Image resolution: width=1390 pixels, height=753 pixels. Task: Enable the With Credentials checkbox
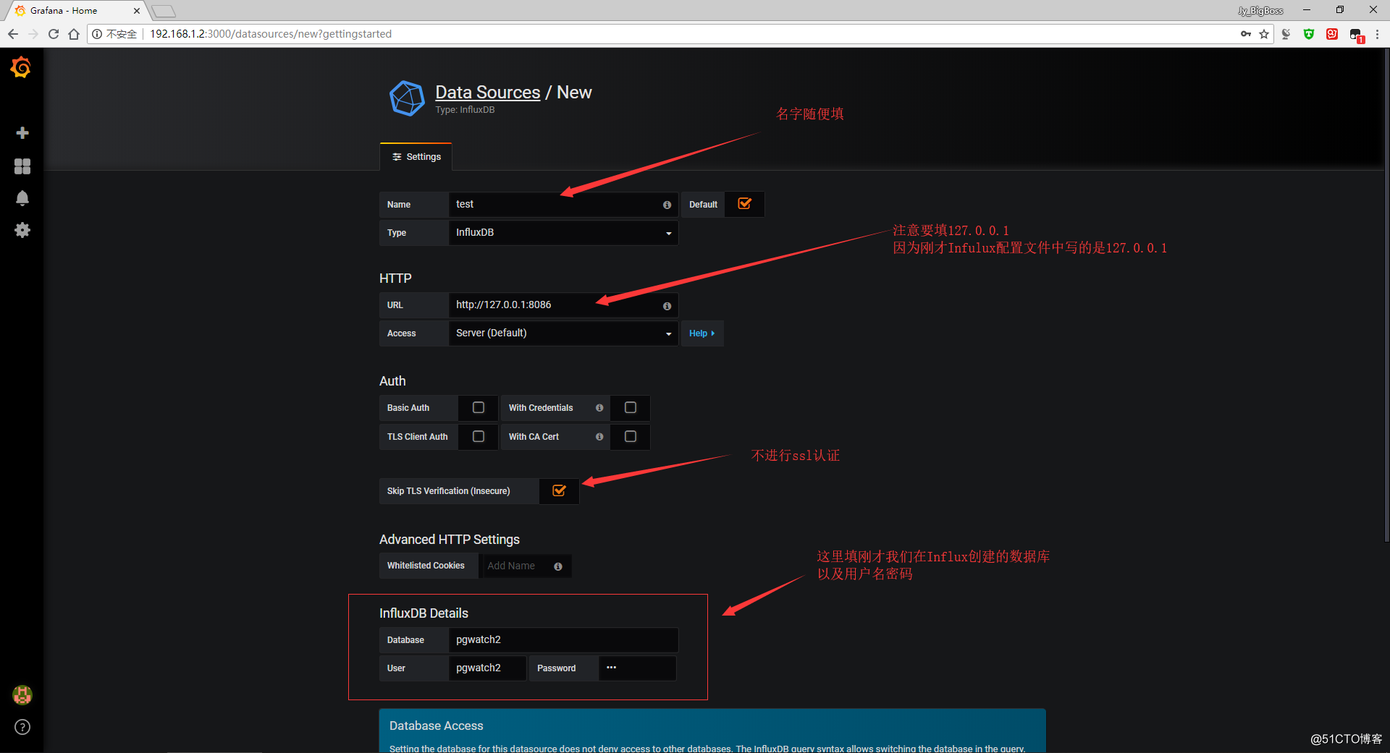pyautogui.click(x=631, y=408)
